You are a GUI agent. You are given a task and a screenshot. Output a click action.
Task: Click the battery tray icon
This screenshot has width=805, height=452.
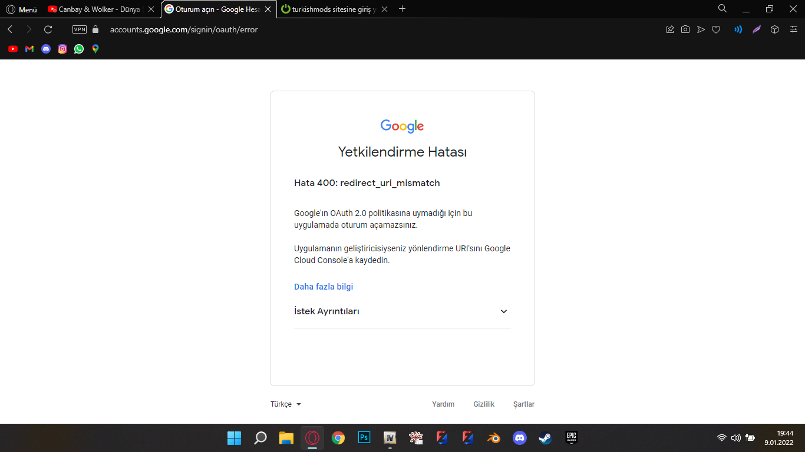[750, 438]
